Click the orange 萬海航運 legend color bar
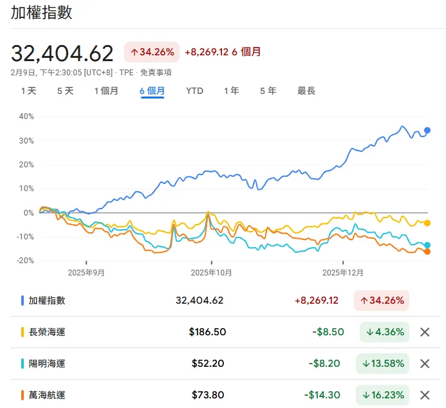Viewport: 446px width, 408px height. [23, 395]
